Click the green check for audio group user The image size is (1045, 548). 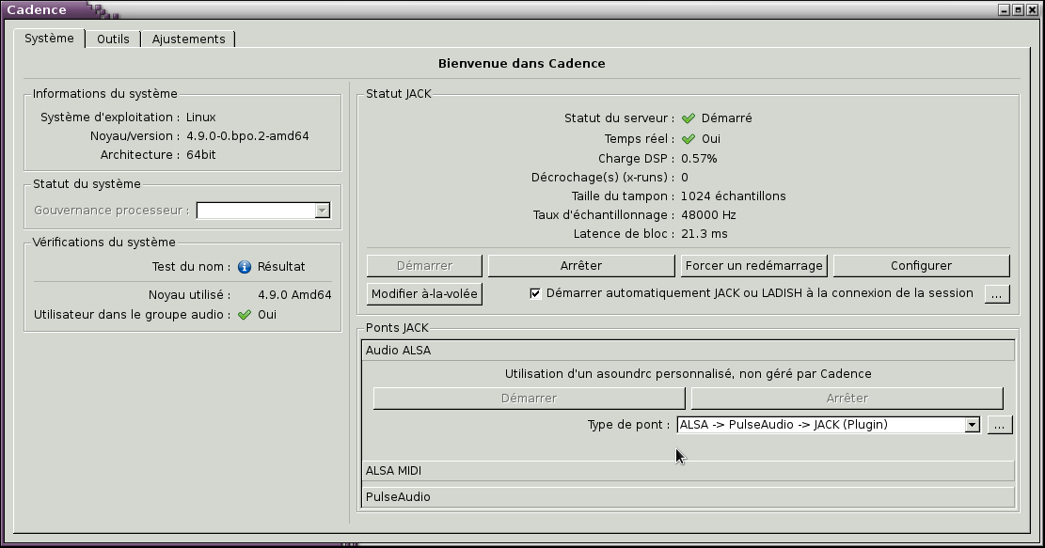click(245, 315)
